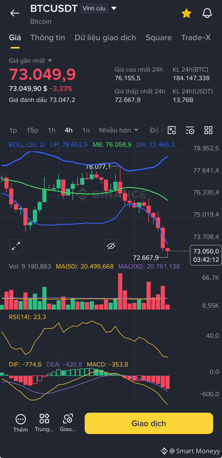Tap the 78.077,1 high marker on chart
222x458 pixels.
(98, 167)
